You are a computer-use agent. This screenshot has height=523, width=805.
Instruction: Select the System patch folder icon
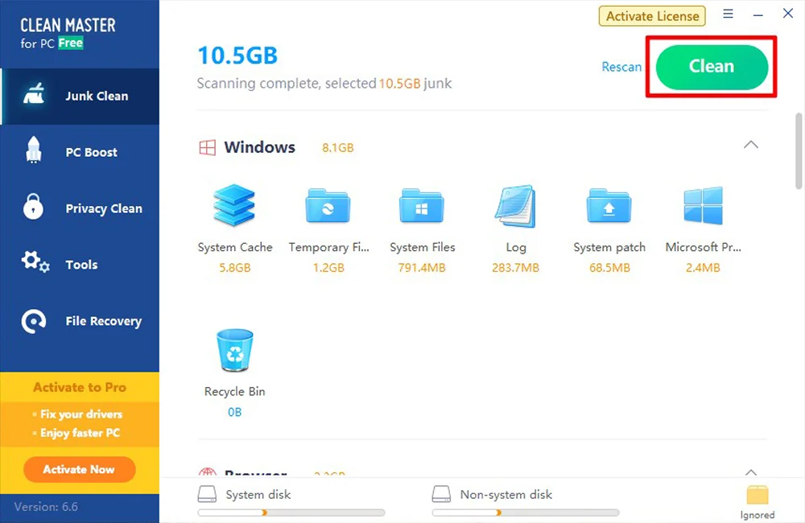click(x=609, y=206)
